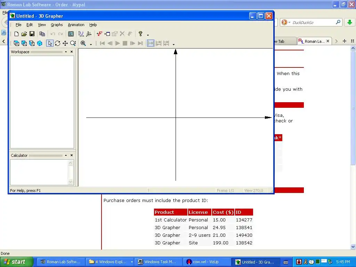The height and width of the screenshot is (267, 356).
Task: Click the browser search magnifier button
Action: click(x=338, y=22)
